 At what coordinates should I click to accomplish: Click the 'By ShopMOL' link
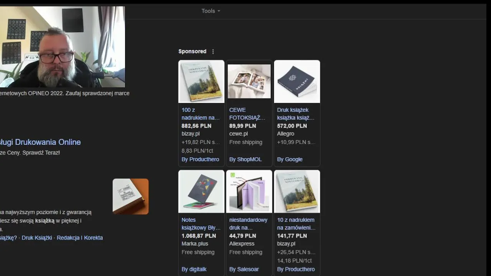click(x=245, y=159)
